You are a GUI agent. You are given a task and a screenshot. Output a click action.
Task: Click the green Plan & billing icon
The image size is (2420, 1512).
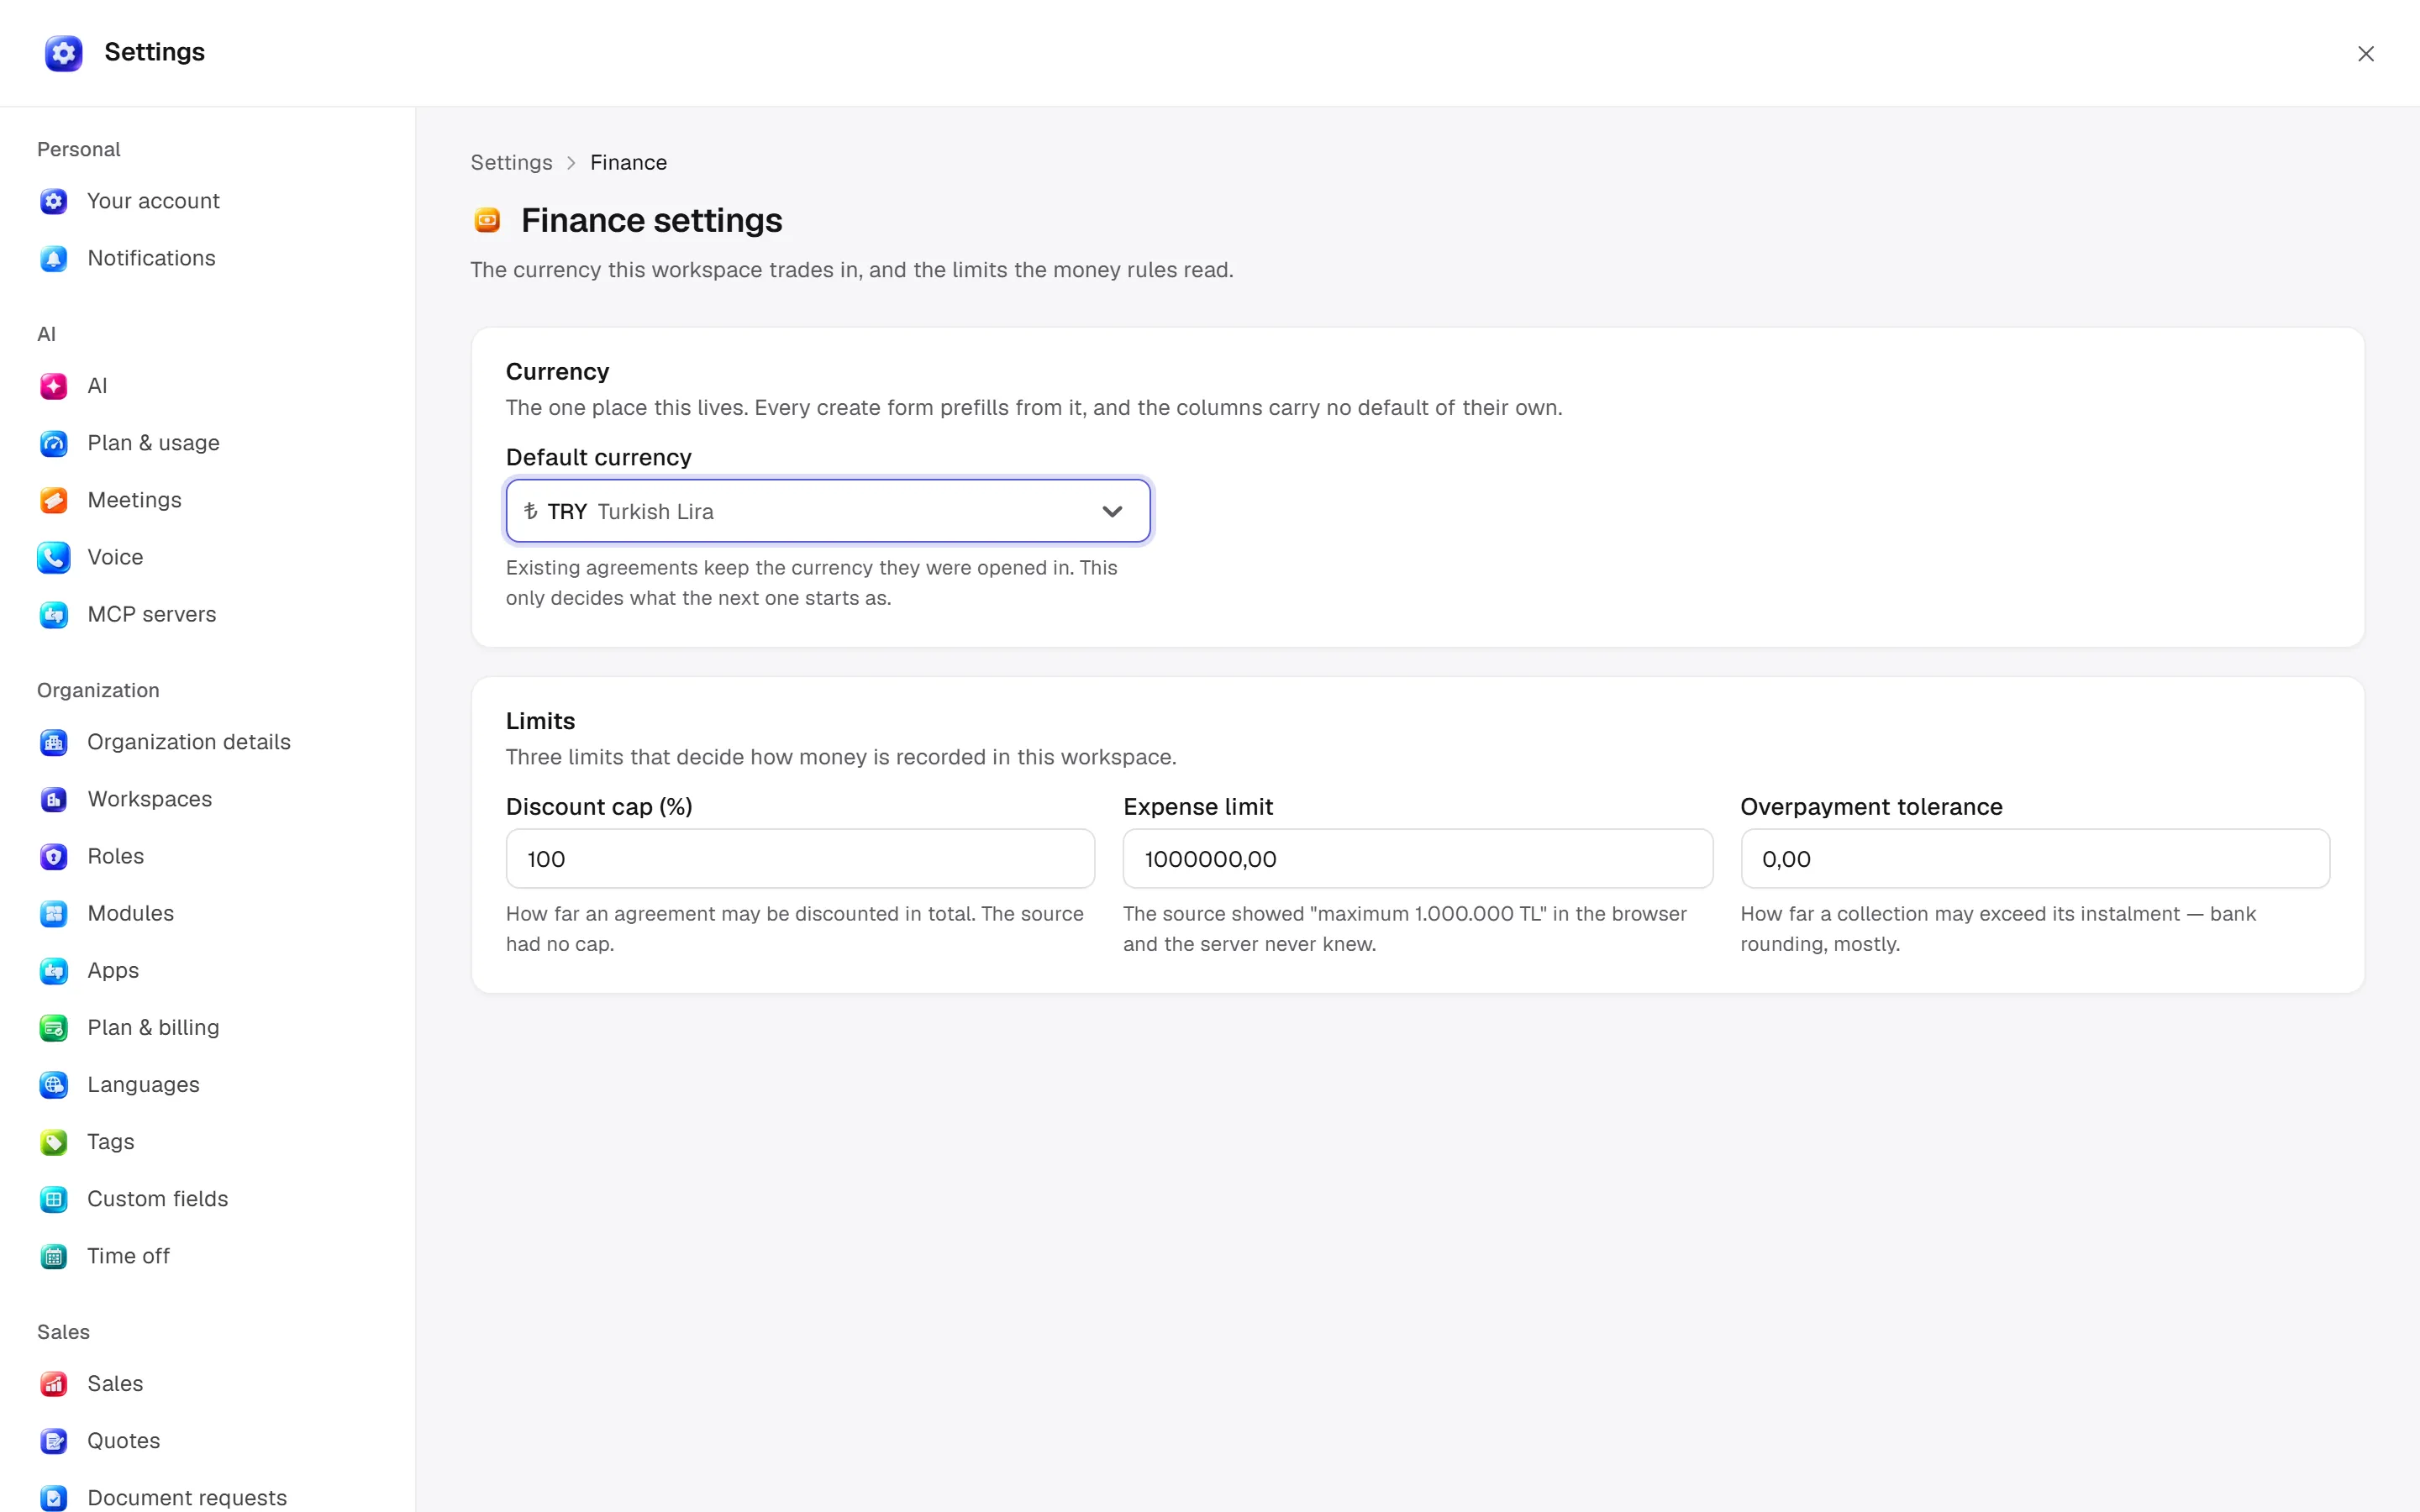click(54, 1027)
